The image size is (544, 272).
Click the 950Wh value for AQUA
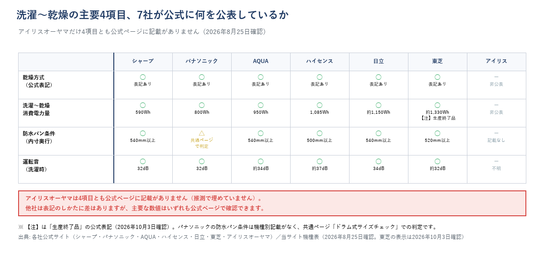(x=261, y=112)
